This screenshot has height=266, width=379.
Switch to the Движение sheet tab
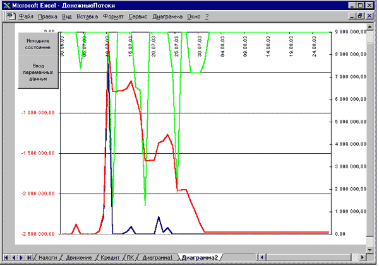tap(78, 258)
